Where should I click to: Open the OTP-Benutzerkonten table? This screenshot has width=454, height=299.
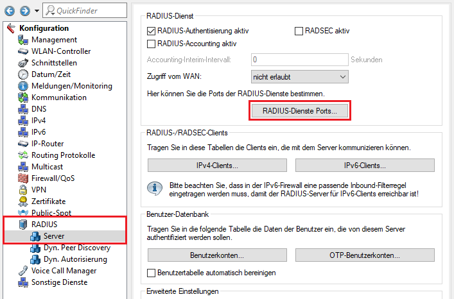point(365,255)
